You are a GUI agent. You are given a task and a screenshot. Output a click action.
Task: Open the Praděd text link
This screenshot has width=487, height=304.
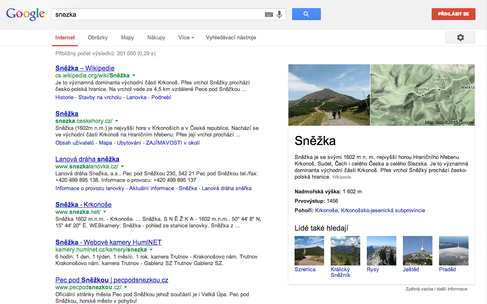pos(447,270)
